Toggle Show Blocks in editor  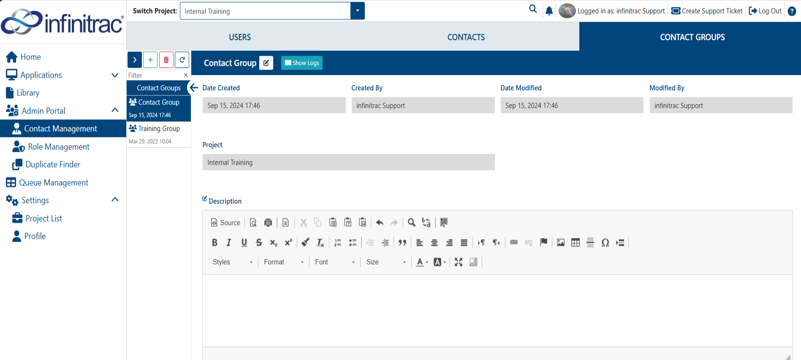(x=473, y=262)
